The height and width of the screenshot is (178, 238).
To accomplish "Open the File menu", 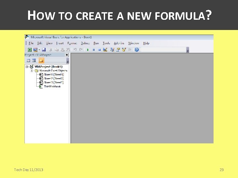I will (31, 43).
